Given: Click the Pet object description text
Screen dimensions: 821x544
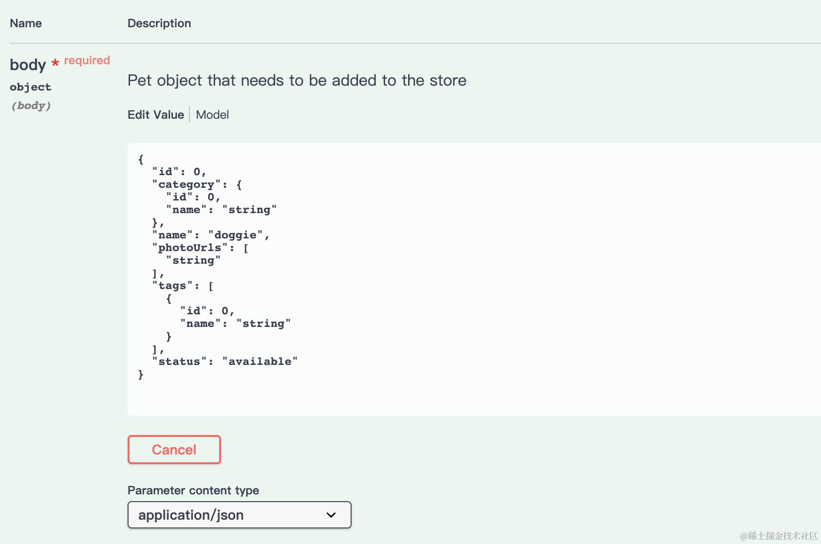Looking at the screenshot, I should point(297,80).
